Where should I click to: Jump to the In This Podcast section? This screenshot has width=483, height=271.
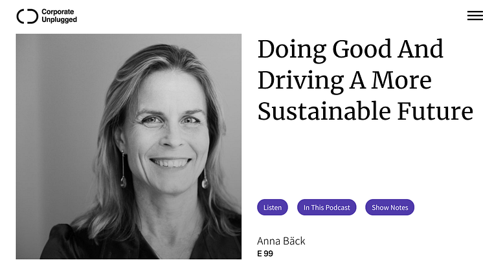(x=327, y=208)
